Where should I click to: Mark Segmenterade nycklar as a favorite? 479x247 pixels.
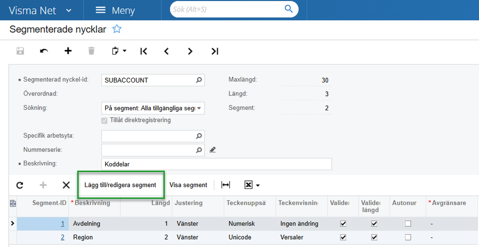[x=117, y=29]
